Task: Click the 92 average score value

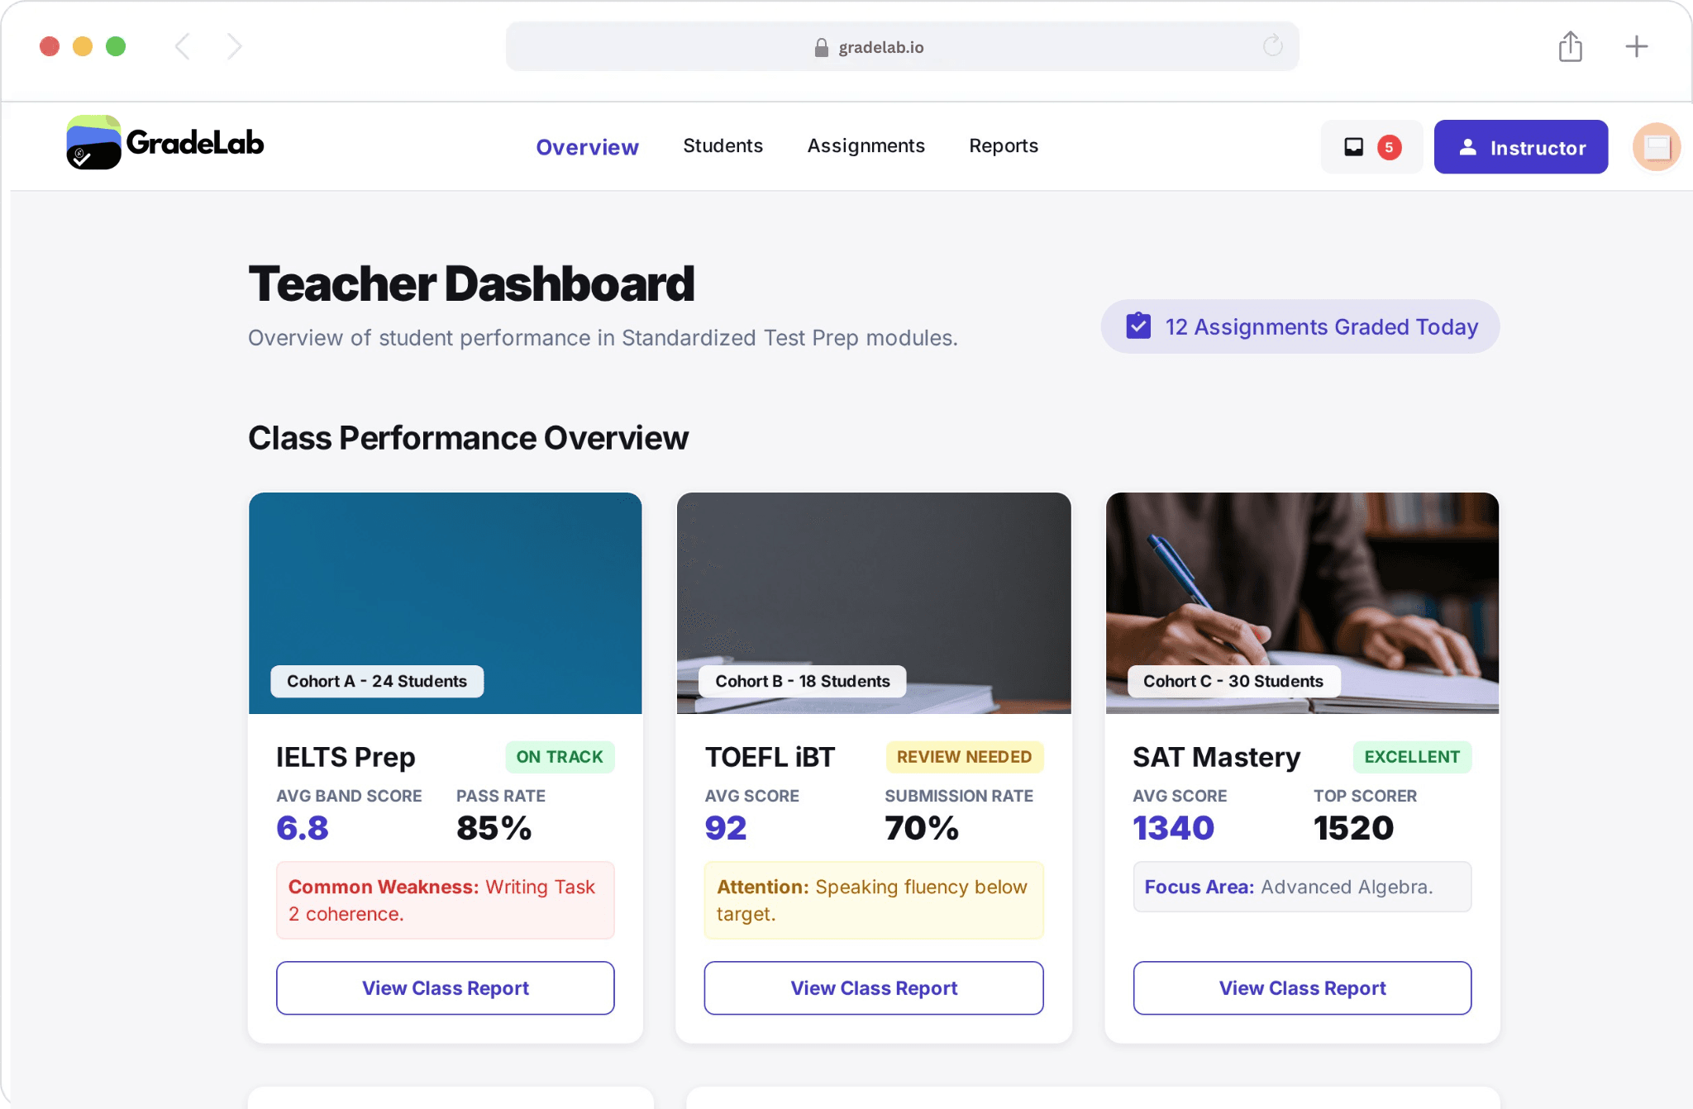Action: coord(726,828)
